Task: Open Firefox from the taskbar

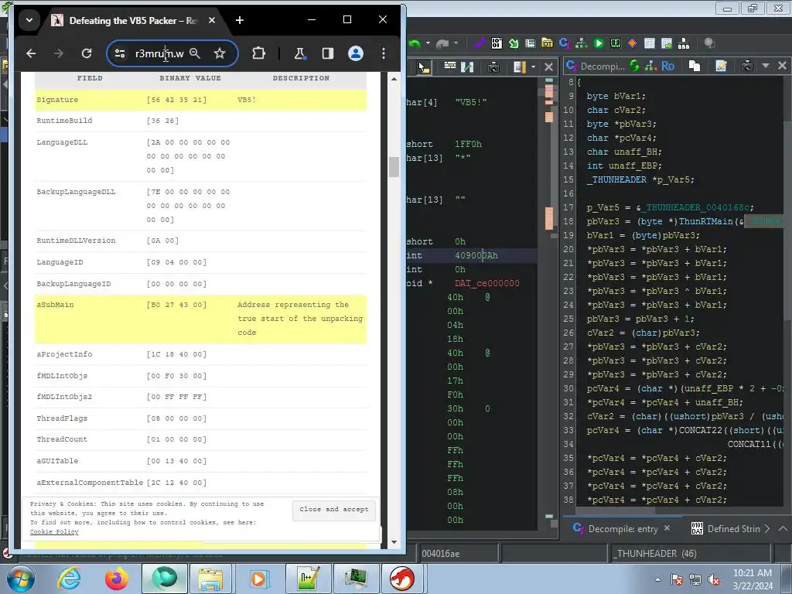Action: pyautogui.click(x=116, y=579)
